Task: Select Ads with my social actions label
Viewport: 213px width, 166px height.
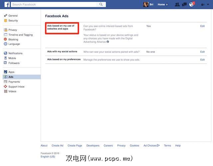Action: (x=62, y=51)
